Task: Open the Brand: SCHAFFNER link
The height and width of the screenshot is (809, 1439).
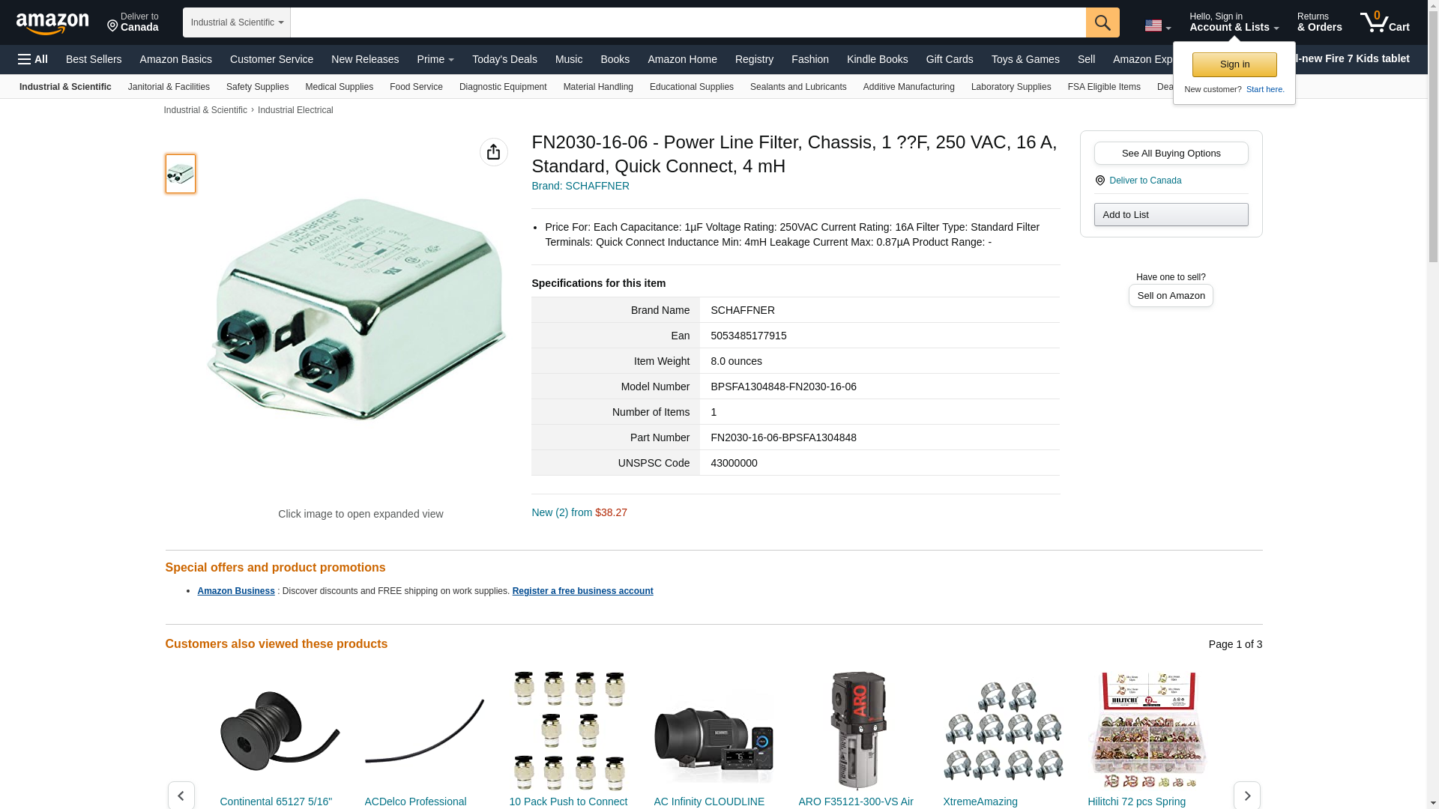Action: click(580, 186)
